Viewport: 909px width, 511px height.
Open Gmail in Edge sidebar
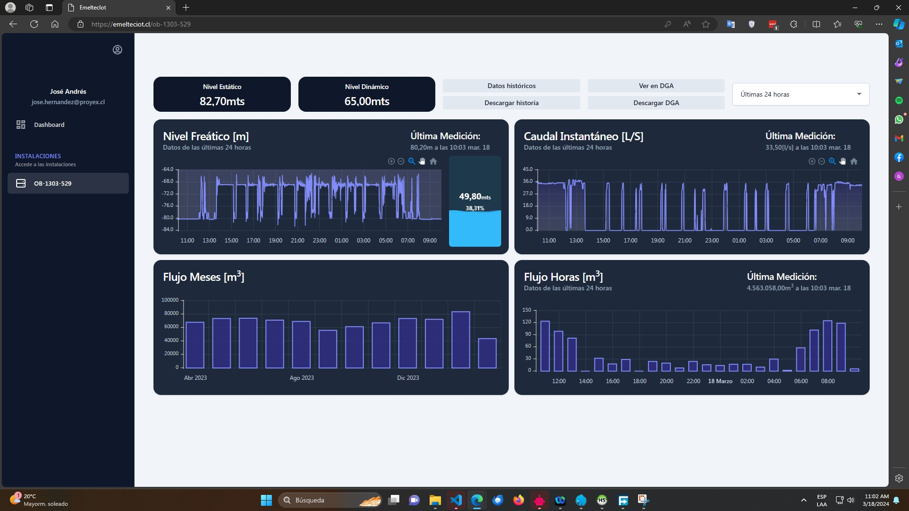[899, 138]
